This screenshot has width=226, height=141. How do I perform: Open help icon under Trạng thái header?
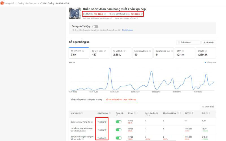117,115
